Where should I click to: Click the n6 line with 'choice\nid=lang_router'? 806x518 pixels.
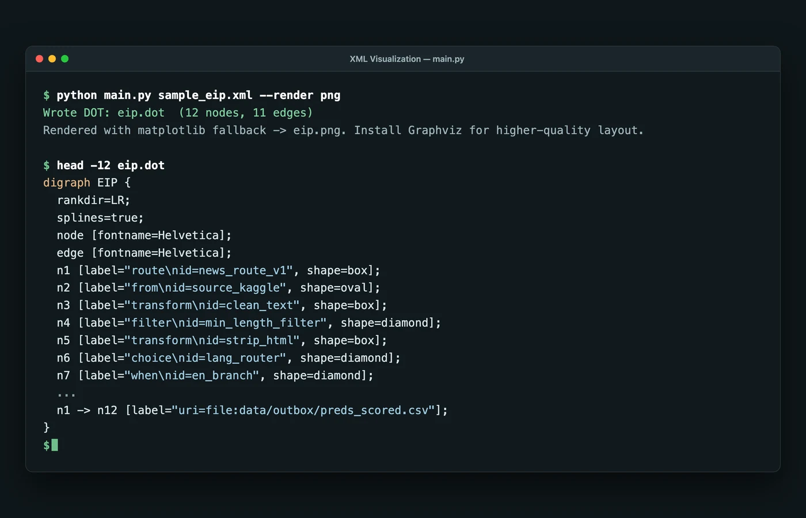(x=229, y=358)
